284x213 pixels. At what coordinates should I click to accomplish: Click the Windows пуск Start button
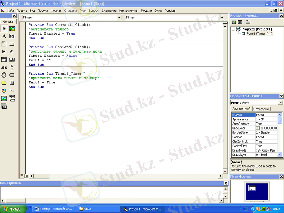(13, 209)
